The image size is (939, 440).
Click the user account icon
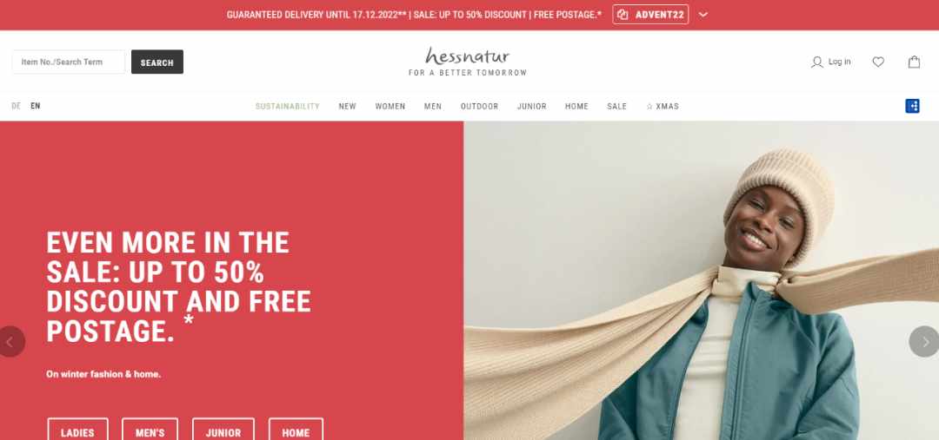tap(816, 62)
